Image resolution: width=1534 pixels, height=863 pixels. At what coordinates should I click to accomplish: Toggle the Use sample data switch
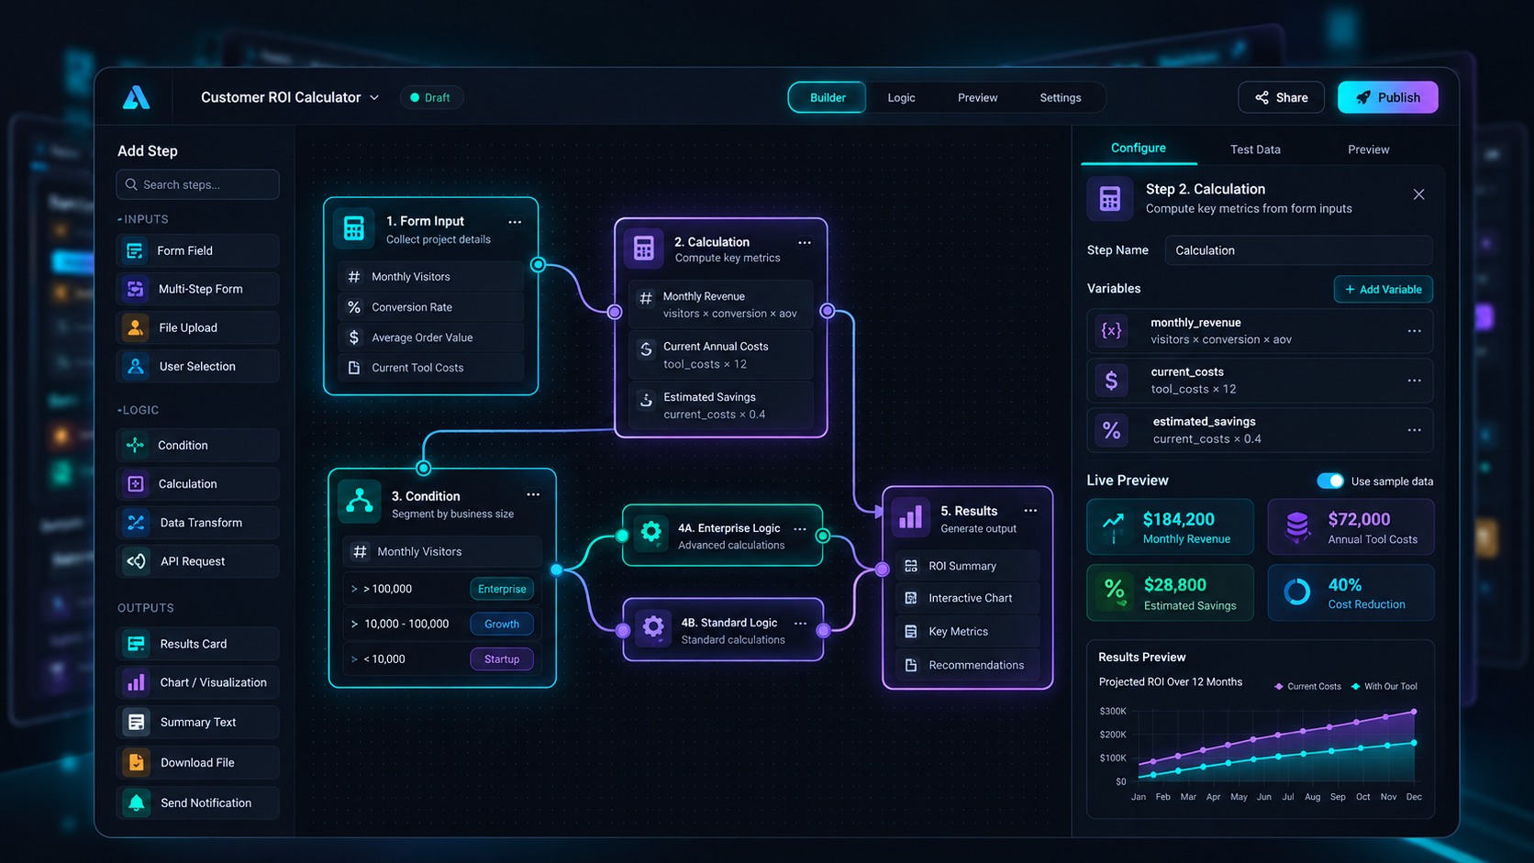(x=1329, y=481)
